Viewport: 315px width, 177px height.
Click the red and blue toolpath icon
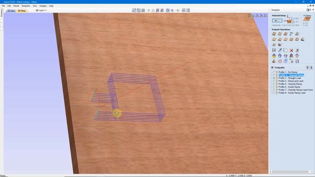[291, 56]
